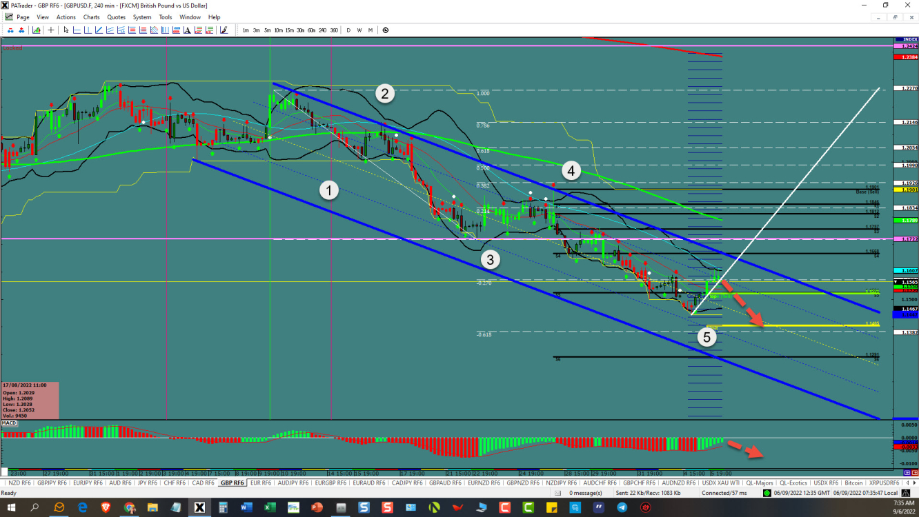Click the 1.2270 price scale label
Image resolution: width=919 pixels, height=517 pixels.
pos(905,88)
